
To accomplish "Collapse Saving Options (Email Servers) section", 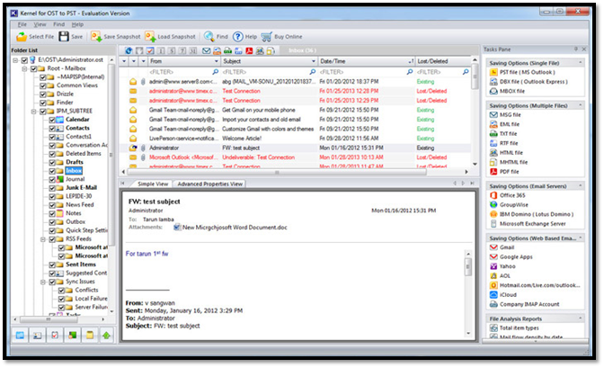I will (x=580, y=185).
